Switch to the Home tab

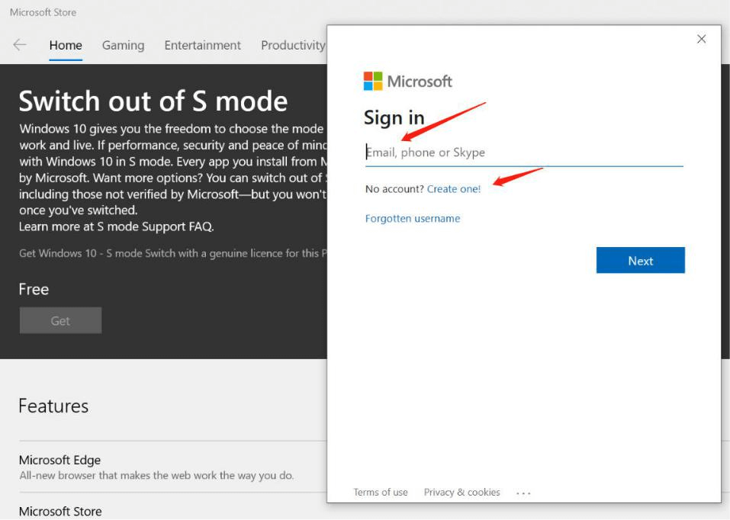(x=66, y=46)
